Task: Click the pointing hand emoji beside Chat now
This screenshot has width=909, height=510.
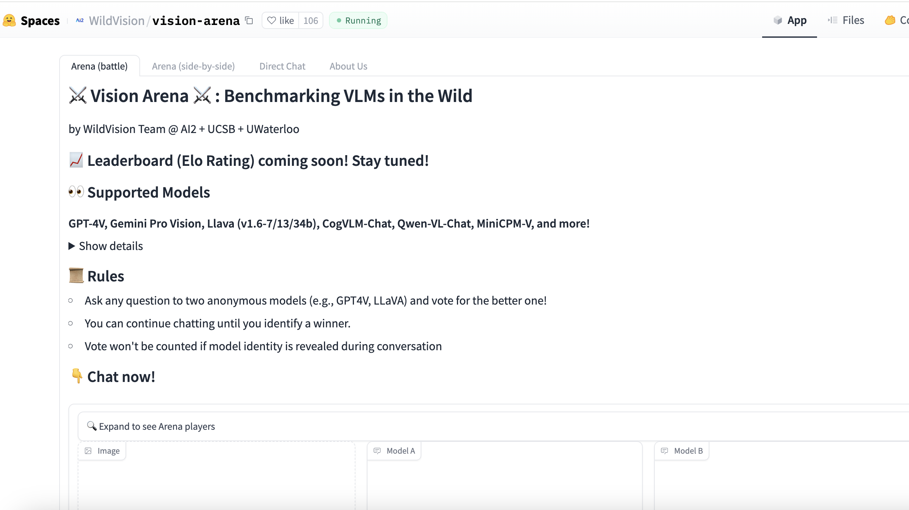Action: 77,376
